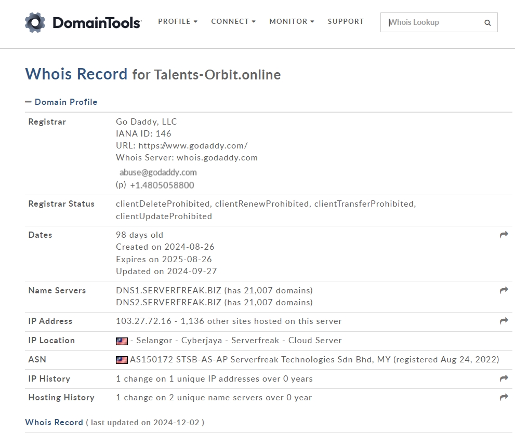Click the share arrow in the Dates row
The image size is (515, 433).
pyautogui.click(x=504, y=235)
